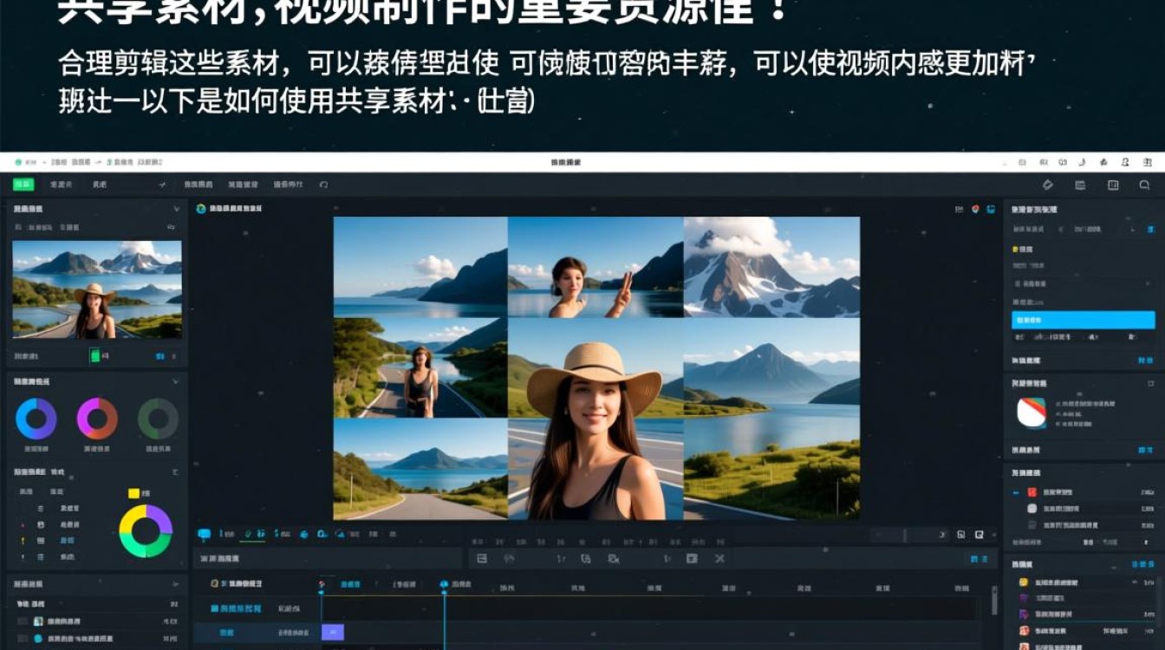
Task: Click the red and white rounded app icon
Action: [1032, 413]
